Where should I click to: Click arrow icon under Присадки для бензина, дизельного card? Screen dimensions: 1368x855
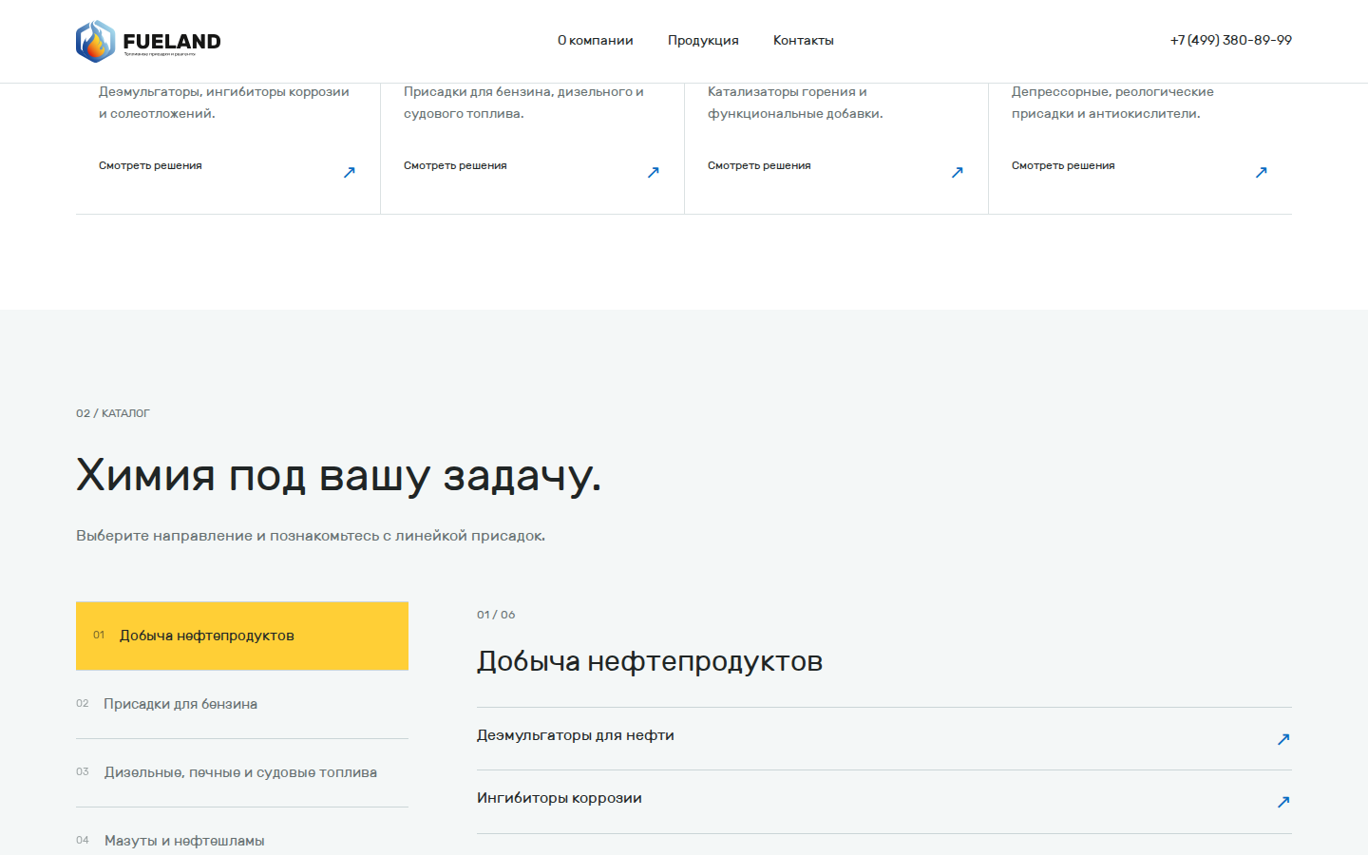pyautogui.click(x=653, y=172)
